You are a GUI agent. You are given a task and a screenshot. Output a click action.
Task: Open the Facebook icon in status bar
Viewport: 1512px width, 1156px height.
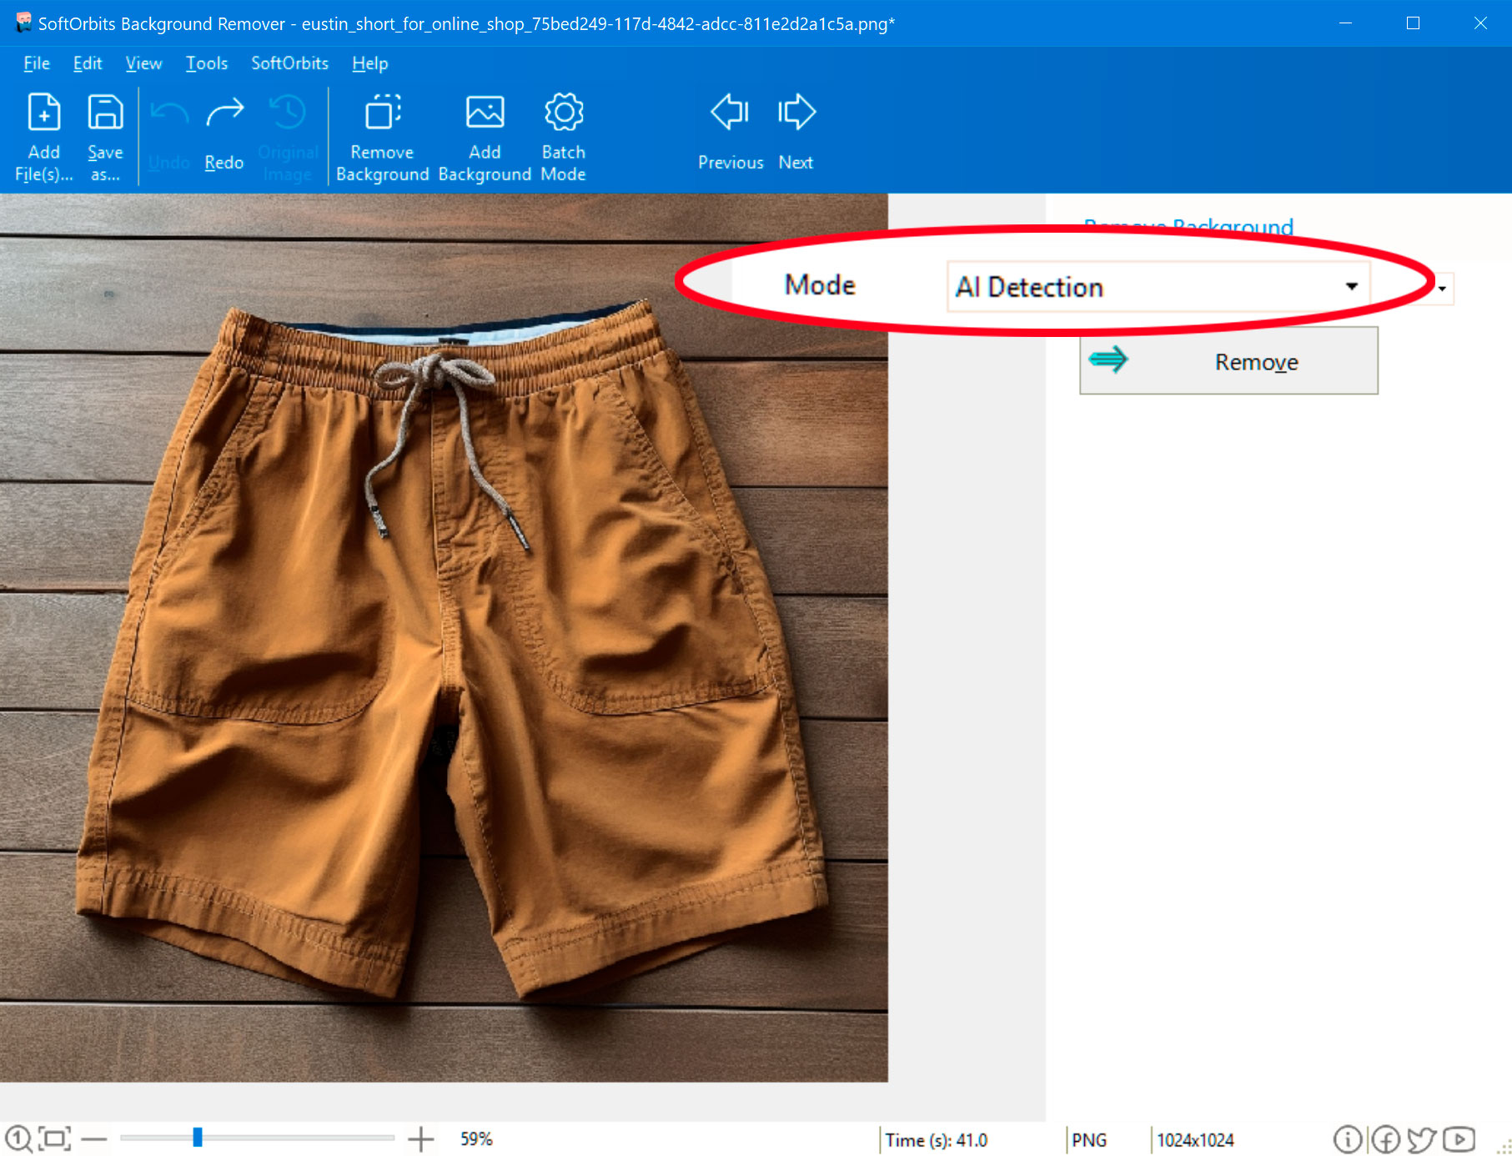(x=1384, y=1138)
